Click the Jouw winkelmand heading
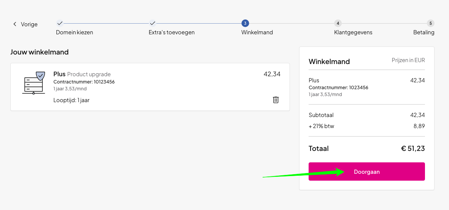The image size is (449, 210). [39, 52]
